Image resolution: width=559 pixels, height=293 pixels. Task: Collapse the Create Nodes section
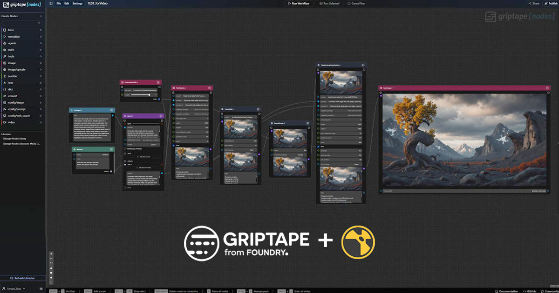pyautogui.click(x=42, y=16)
